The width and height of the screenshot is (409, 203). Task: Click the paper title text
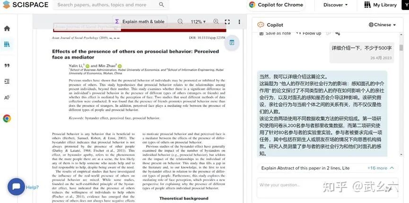click(135, 54)
